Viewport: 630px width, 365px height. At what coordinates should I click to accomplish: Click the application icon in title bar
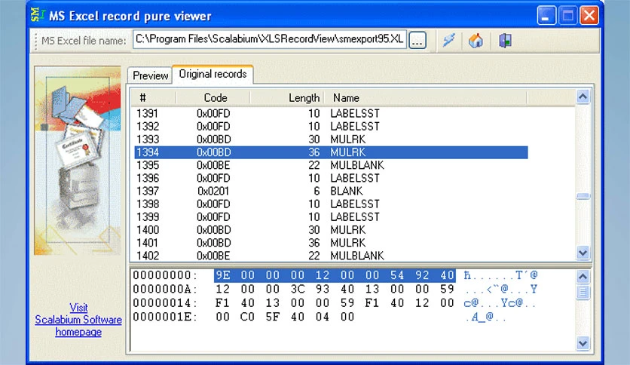(x=38, y=15)
